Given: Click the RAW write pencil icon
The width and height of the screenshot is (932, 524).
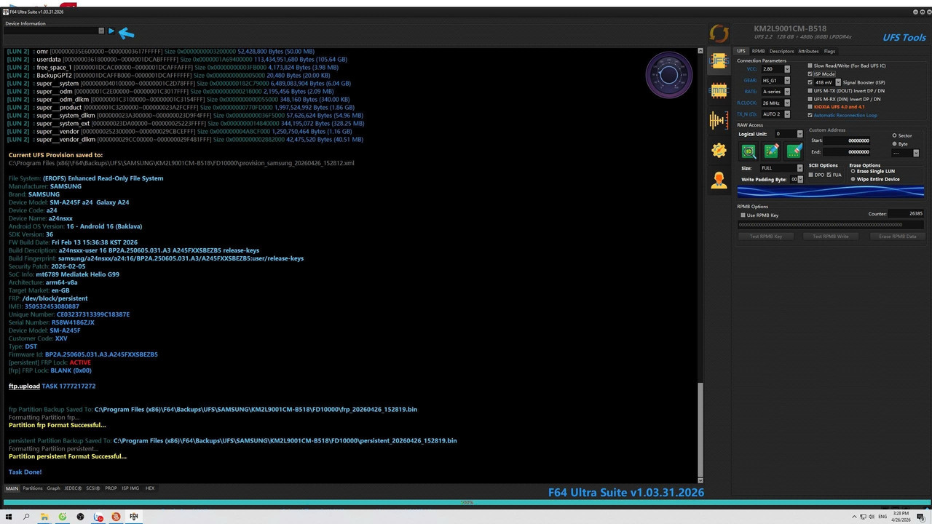Looking at the screenshot, I should pyautogui.click(x=771, y=151).
